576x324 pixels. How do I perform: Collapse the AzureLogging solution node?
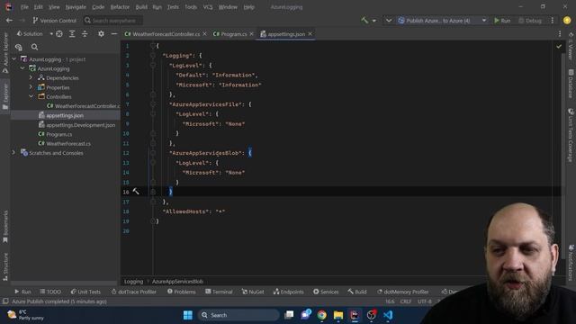14,59
